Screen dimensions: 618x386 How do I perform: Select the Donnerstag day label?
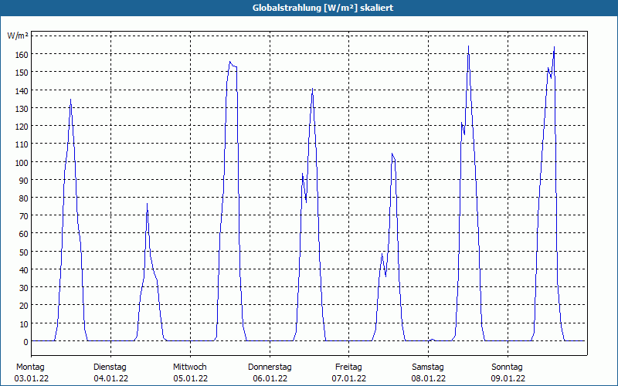pos(270,367)
